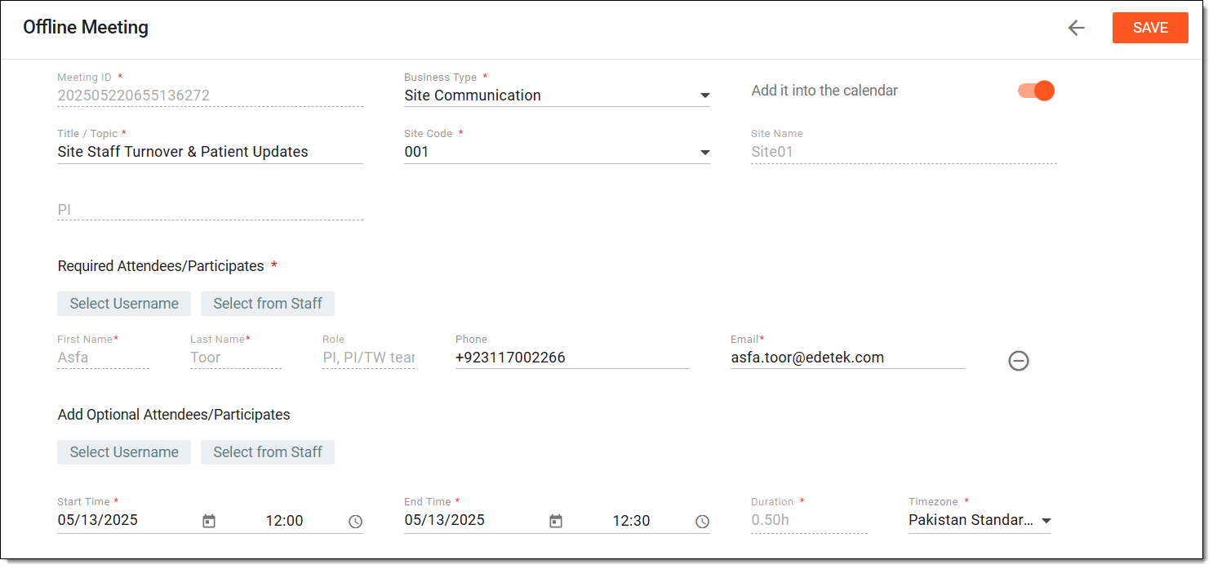Toggle Add it into the calendar switch
This screenshot has height=569, width=1213.
click(1037, 91)
